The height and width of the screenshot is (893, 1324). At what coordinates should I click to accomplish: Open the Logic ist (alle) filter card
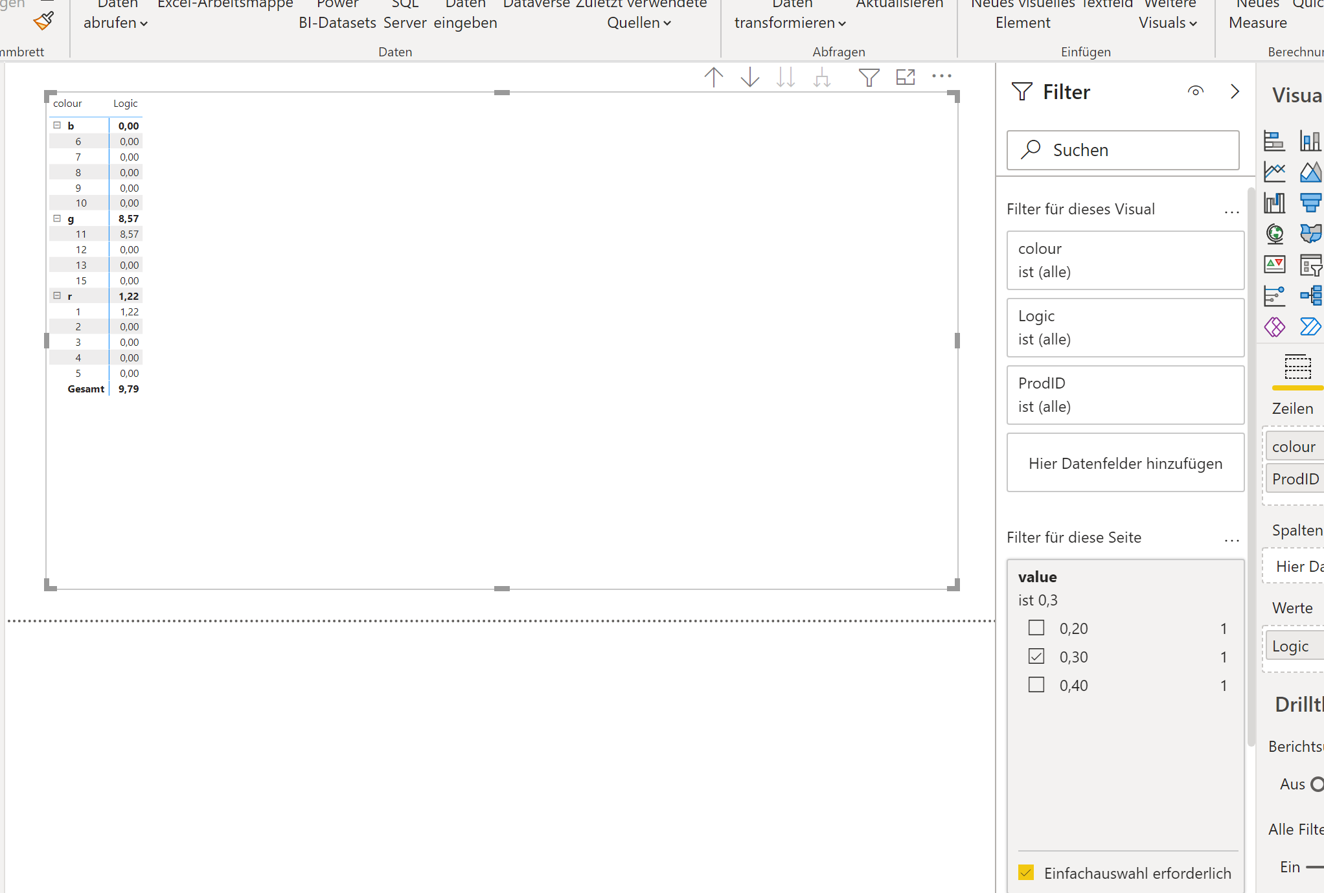1125,328
